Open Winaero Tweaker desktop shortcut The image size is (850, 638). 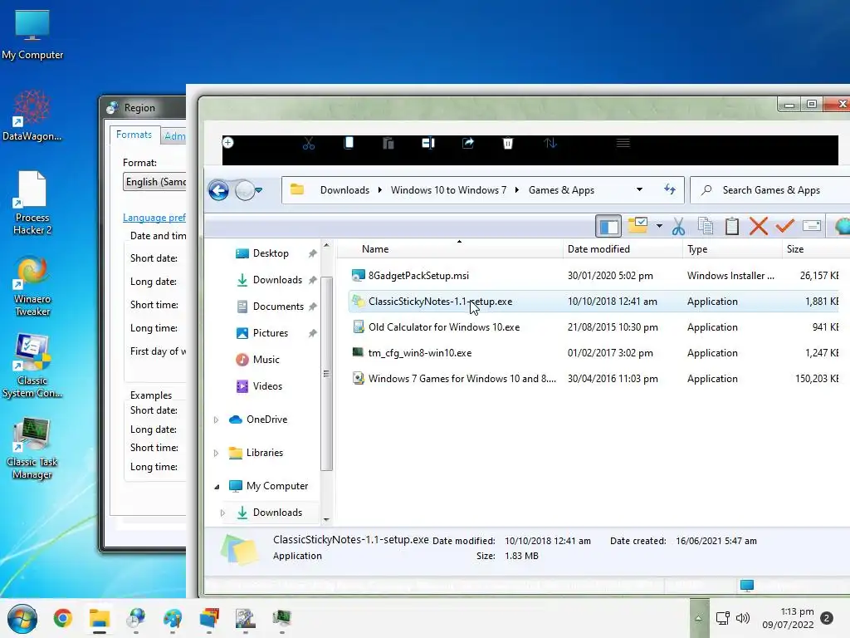pyautogui.click(x=32, y=286)
